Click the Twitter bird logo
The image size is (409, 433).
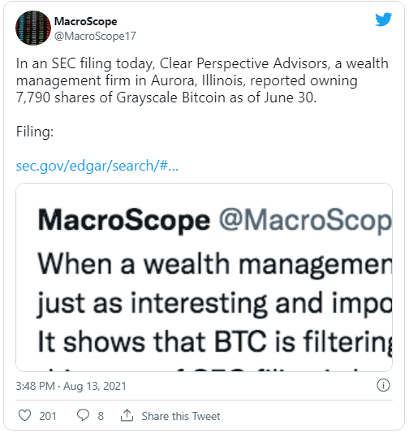pyautogui.click(x=383, y=19)
